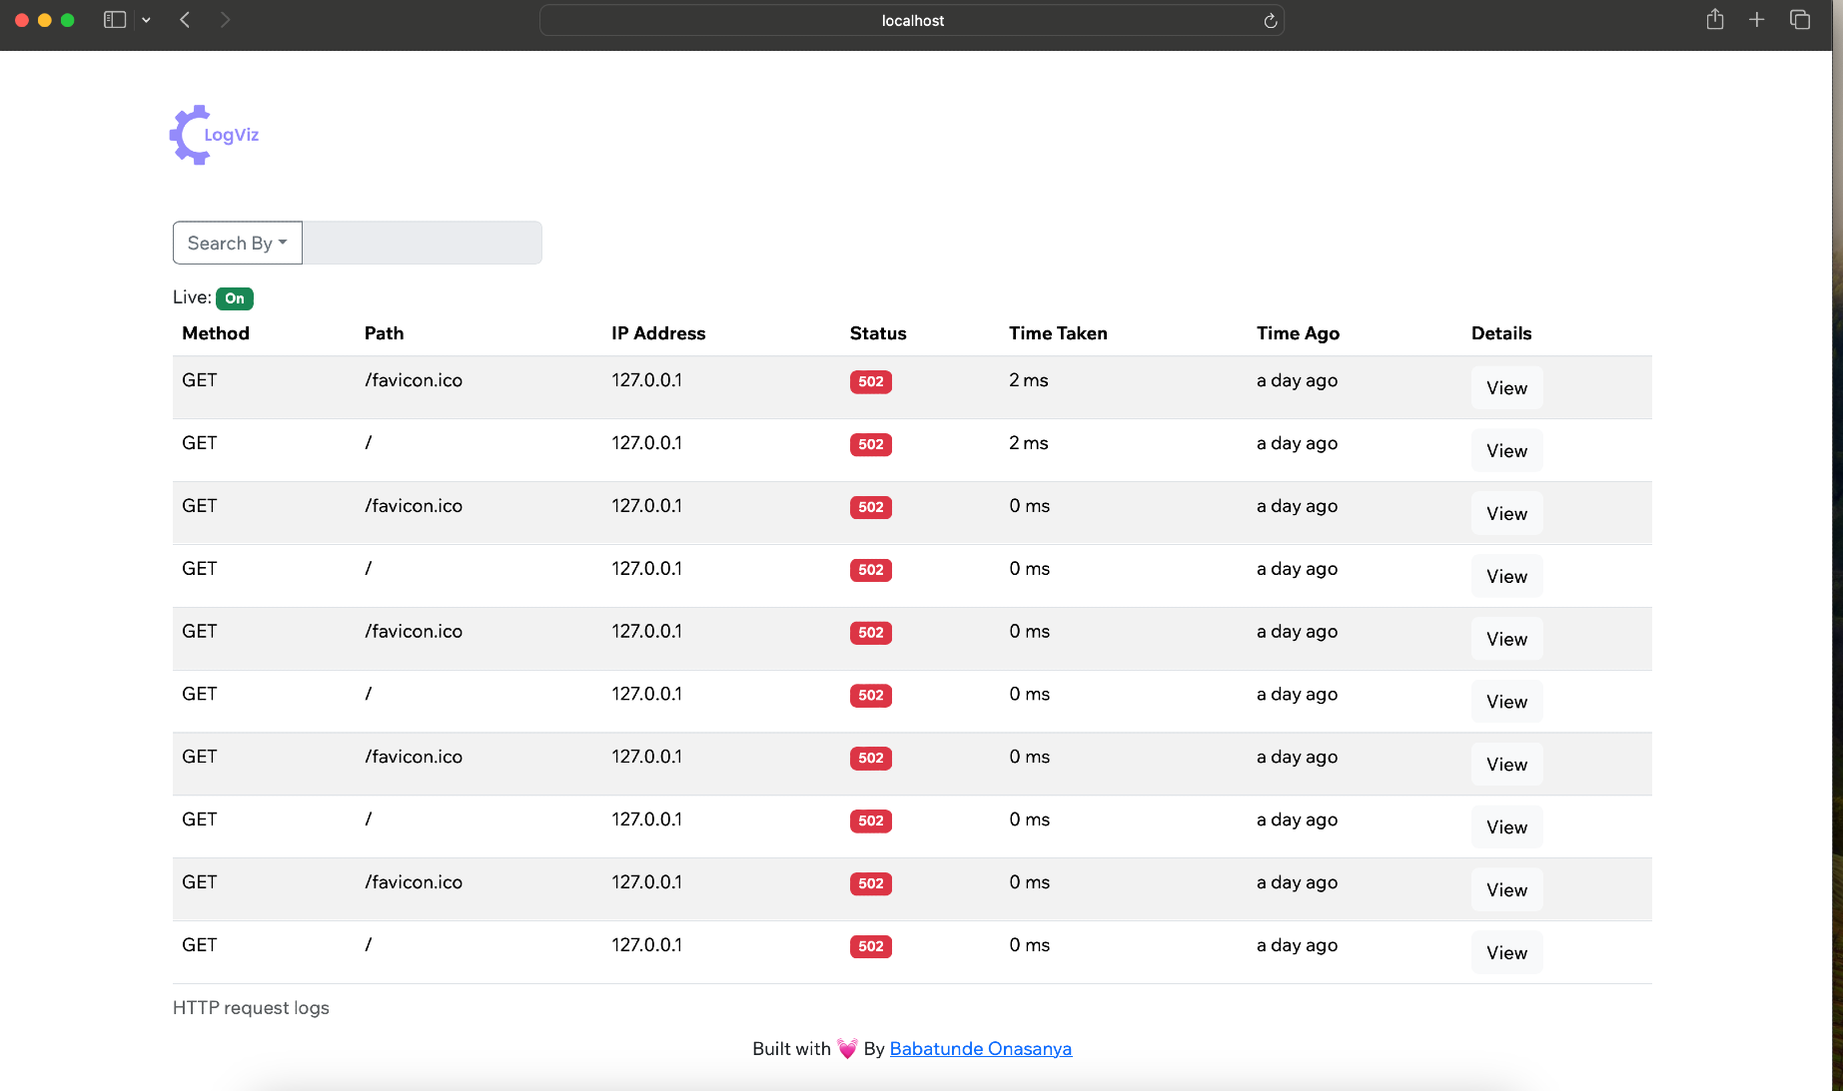The image size is (1843, 1091).
Task: Click the 502 status badge on first row
Action: [x=870, y=381]
